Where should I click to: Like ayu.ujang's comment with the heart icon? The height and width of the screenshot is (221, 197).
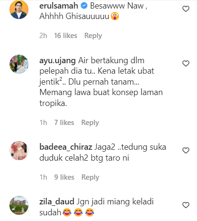[x=186, y=63]
